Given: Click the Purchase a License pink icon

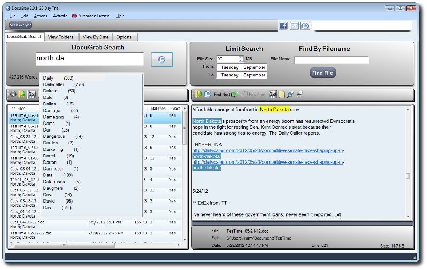Looking at the screenshot, I should click(x=74, y=16).
